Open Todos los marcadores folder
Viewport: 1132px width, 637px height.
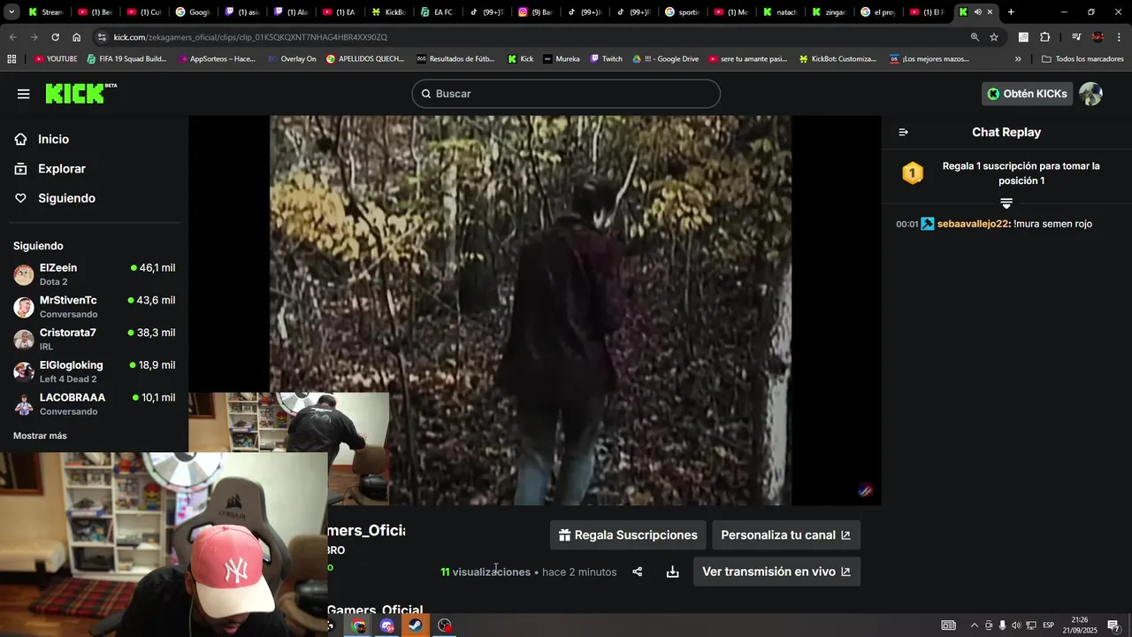coord(1082,58)
